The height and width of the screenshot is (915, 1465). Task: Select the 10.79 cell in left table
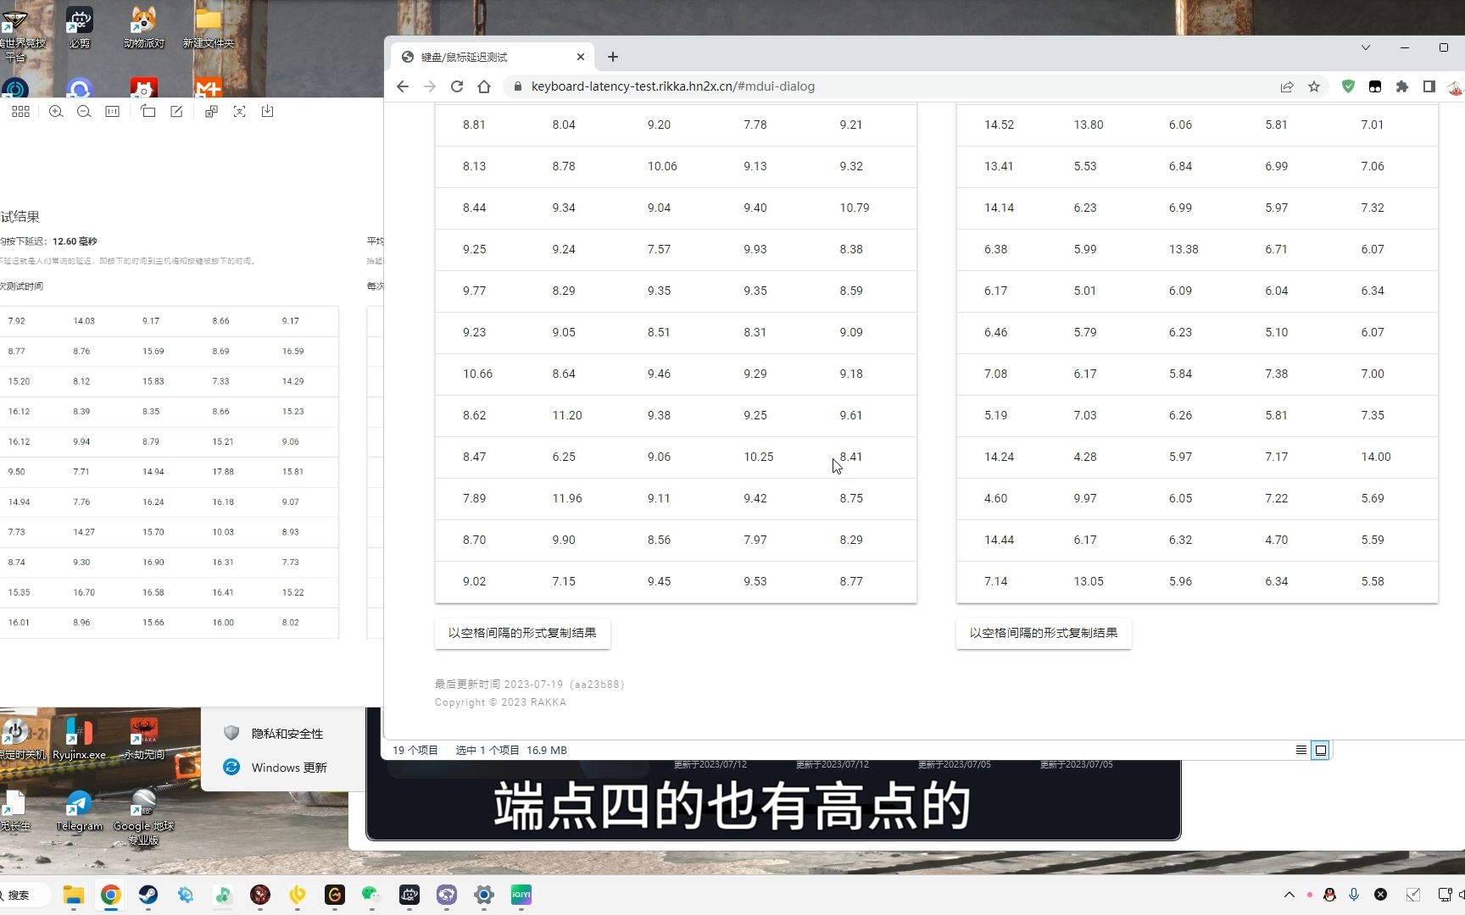[855, 208]
